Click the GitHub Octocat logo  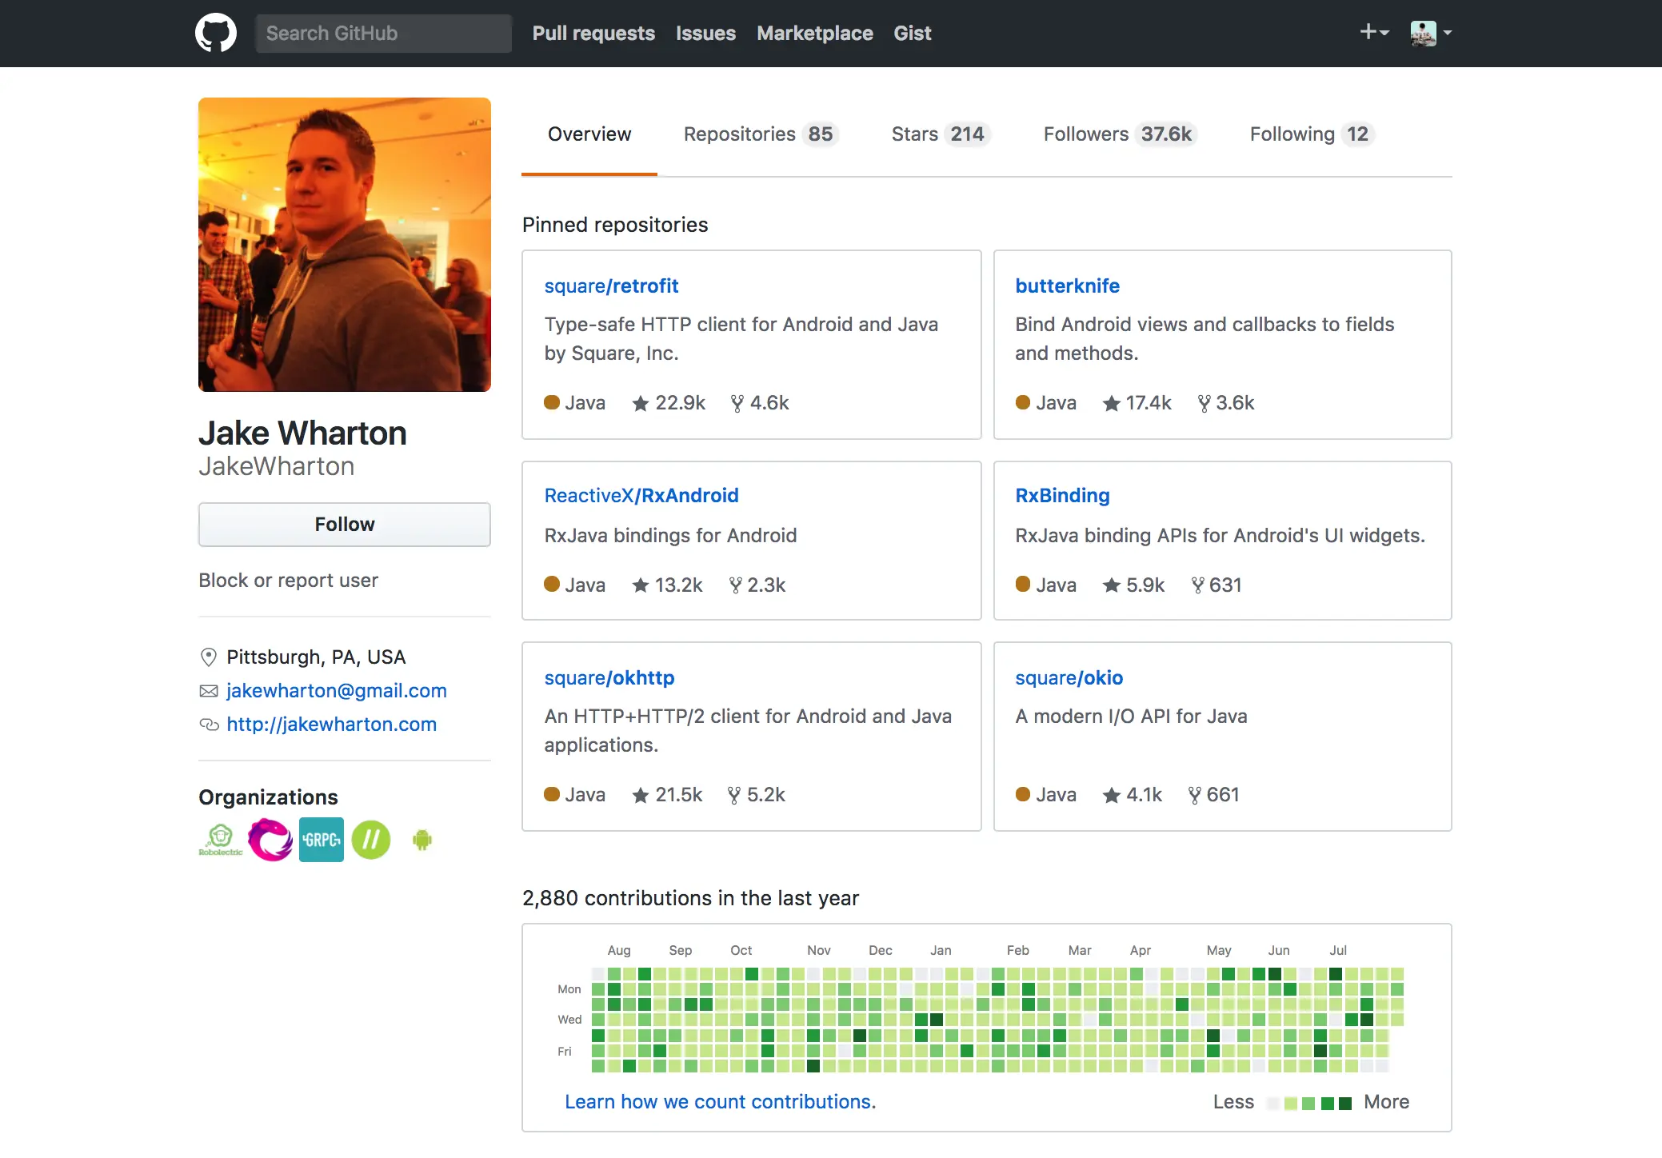(x=215, y=33)
